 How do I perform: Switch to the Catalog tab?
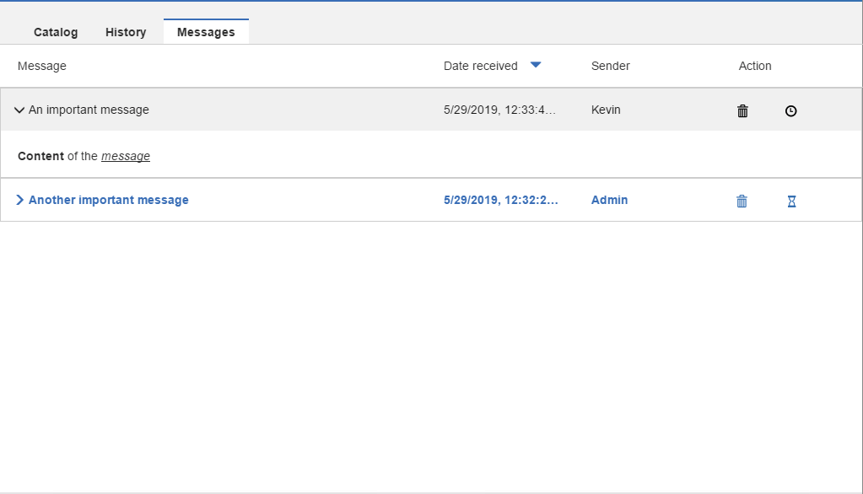tap(55, 32)
